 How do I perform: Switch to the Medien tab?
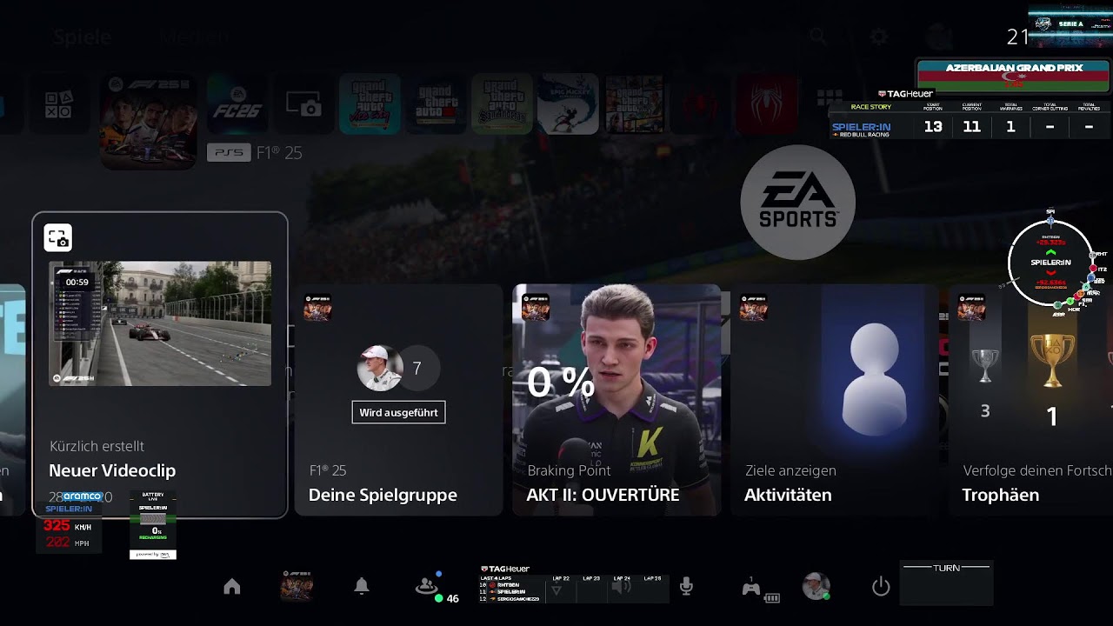click(x=193, y=37)
